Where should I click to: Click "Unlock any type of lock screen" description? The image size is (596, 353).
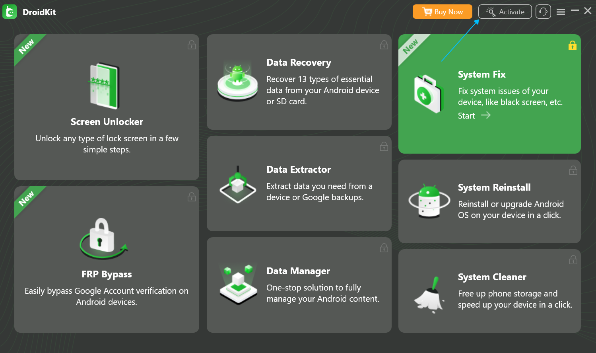pos(107,144)
